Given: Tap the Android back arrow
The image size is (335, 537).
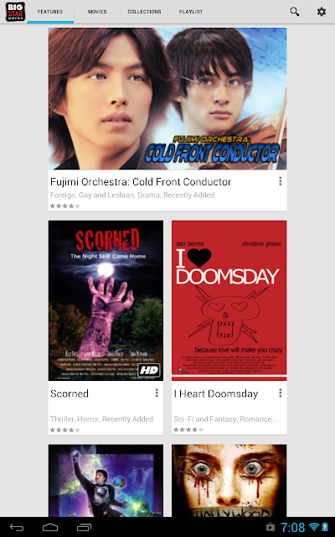Looking at the screenshot, I should pos(17,528).
